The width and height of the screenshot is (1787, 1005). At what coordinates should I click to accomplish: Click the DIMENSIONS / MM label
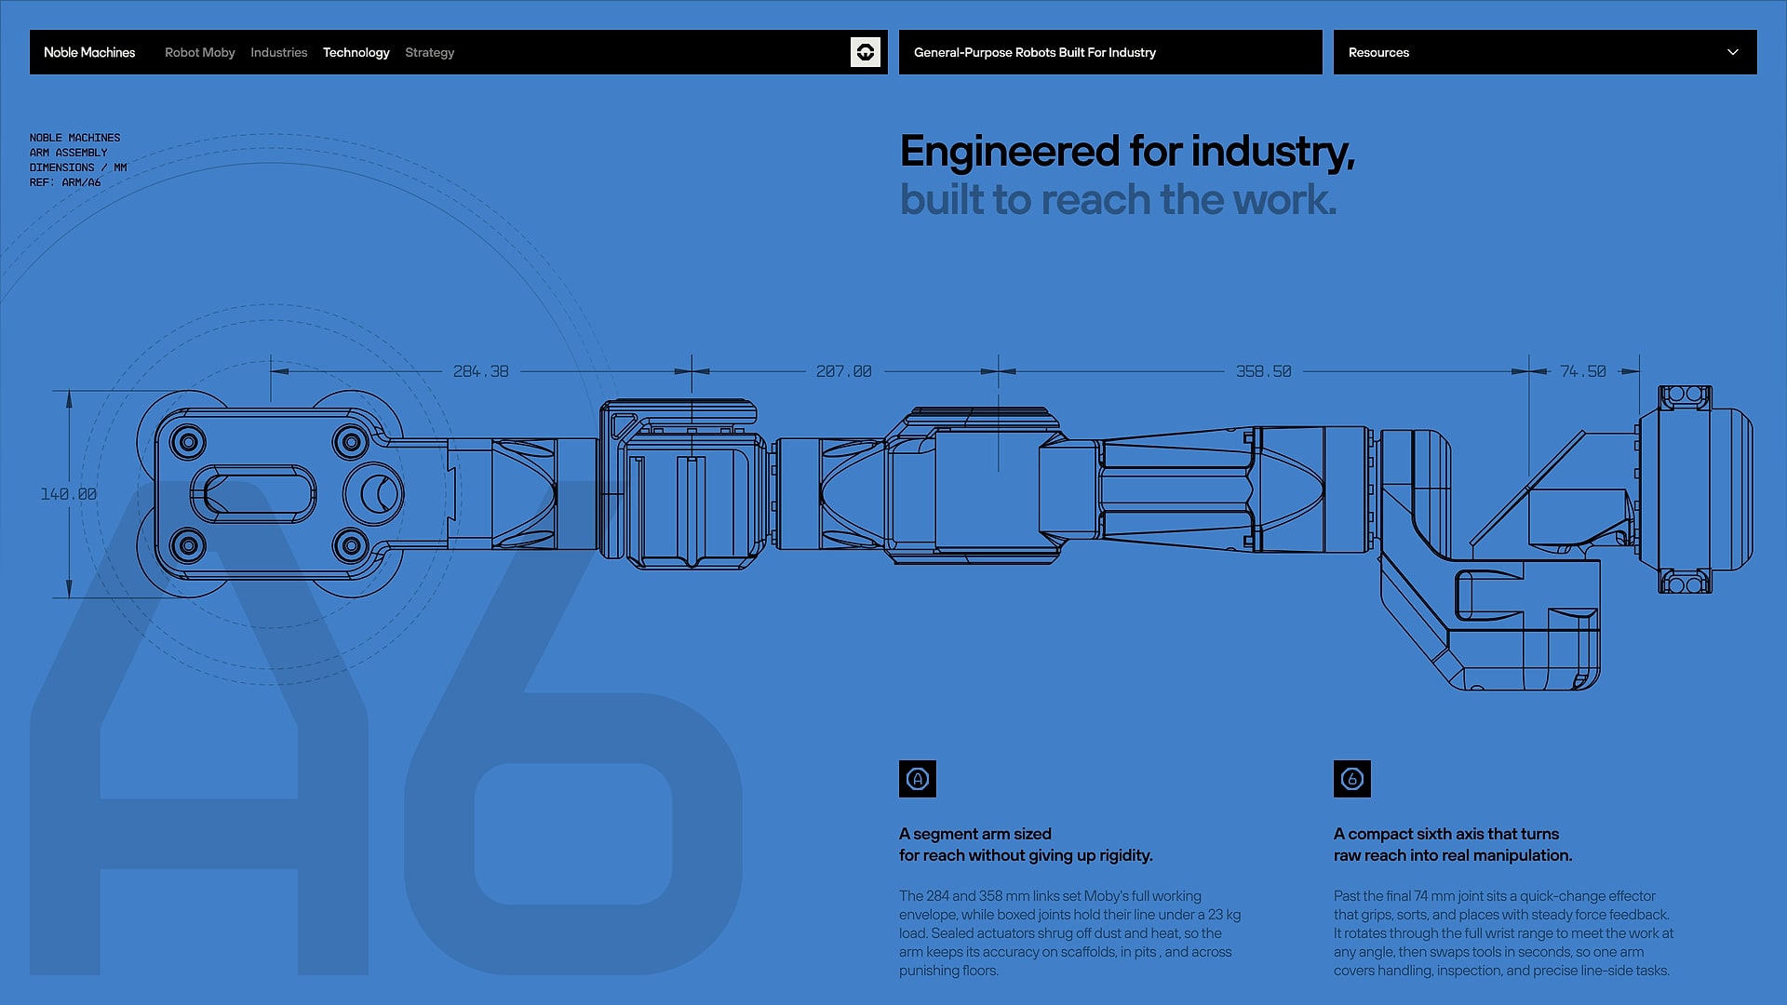pyautogui.click(x=78, y=167)
